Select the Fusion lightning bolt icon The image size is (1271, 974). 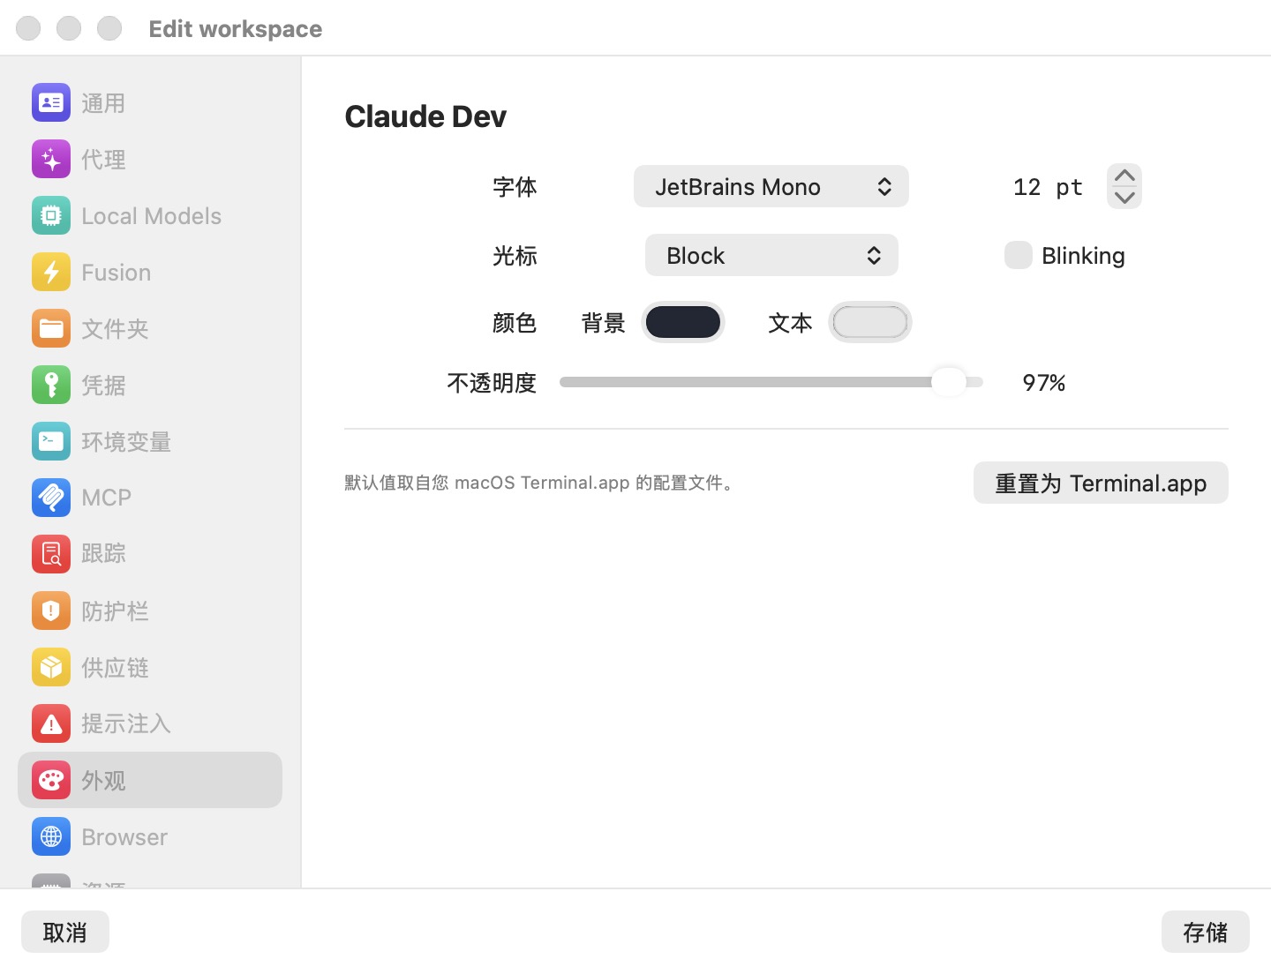coord(51,273)
